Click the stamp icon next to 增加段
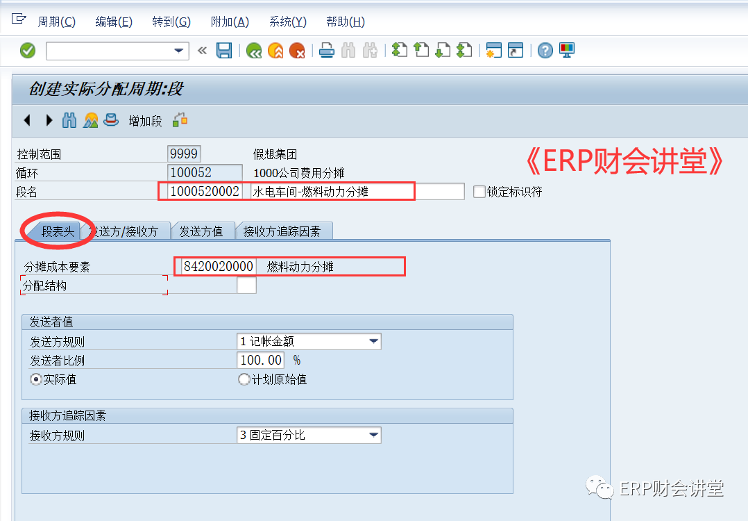This screenshot has width=748, height=521. pos(111,120)
